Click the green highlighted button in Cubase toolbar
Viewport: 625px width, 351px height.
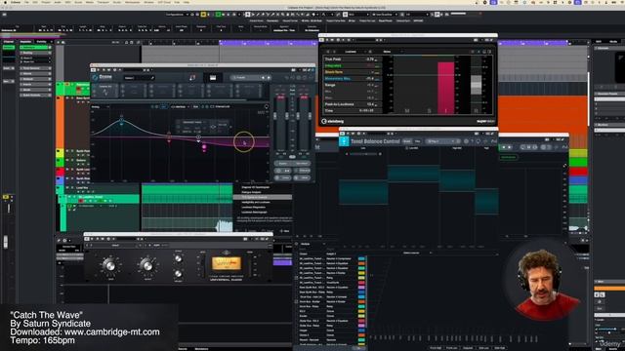(218, 15)
